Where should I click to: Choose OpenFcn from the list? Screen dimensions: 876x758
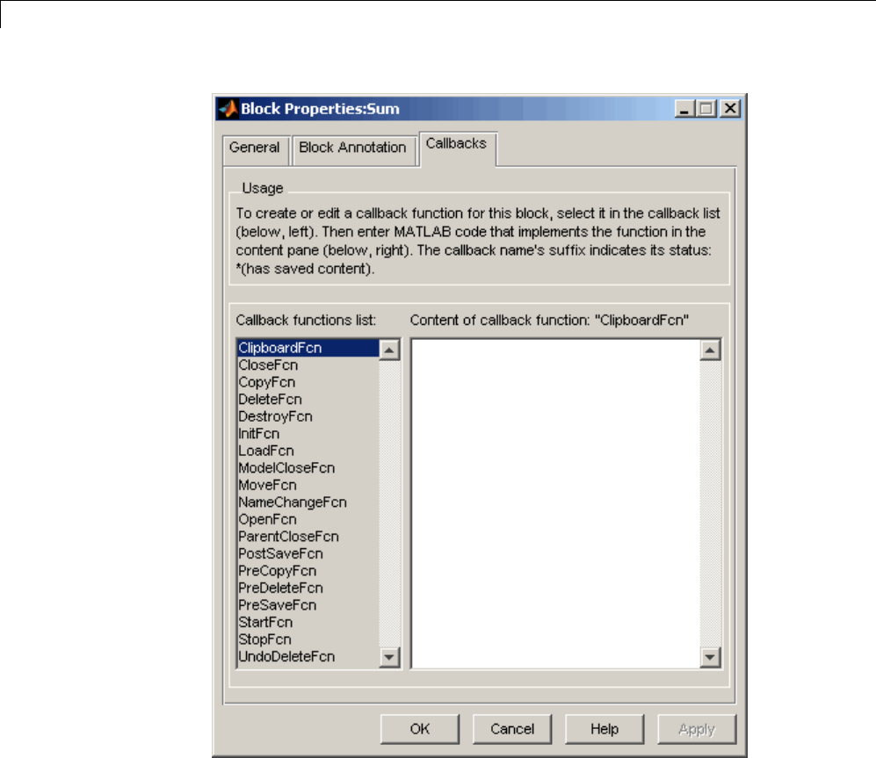click(308, 519)
